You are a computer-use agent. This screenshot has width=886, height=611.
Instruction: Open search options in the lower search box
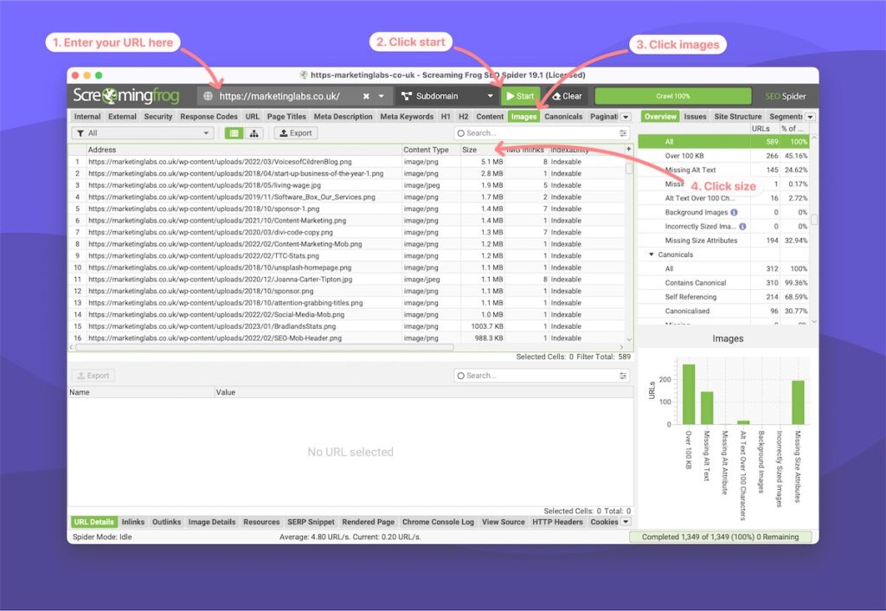pos(623,376)
